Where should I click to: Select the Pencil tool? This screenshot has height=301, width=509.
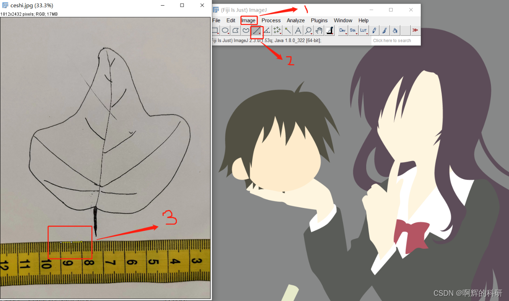[x=374, y=30]
